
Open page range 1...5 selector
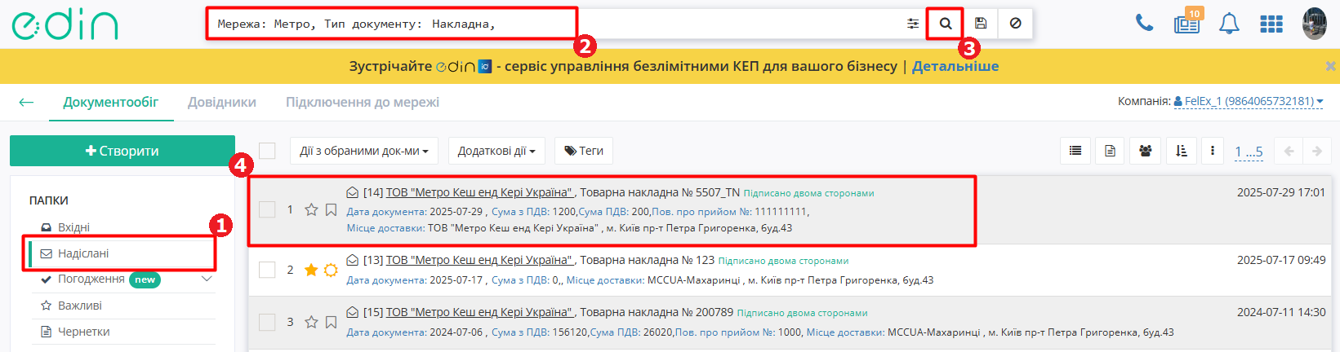pos(1249,152)
